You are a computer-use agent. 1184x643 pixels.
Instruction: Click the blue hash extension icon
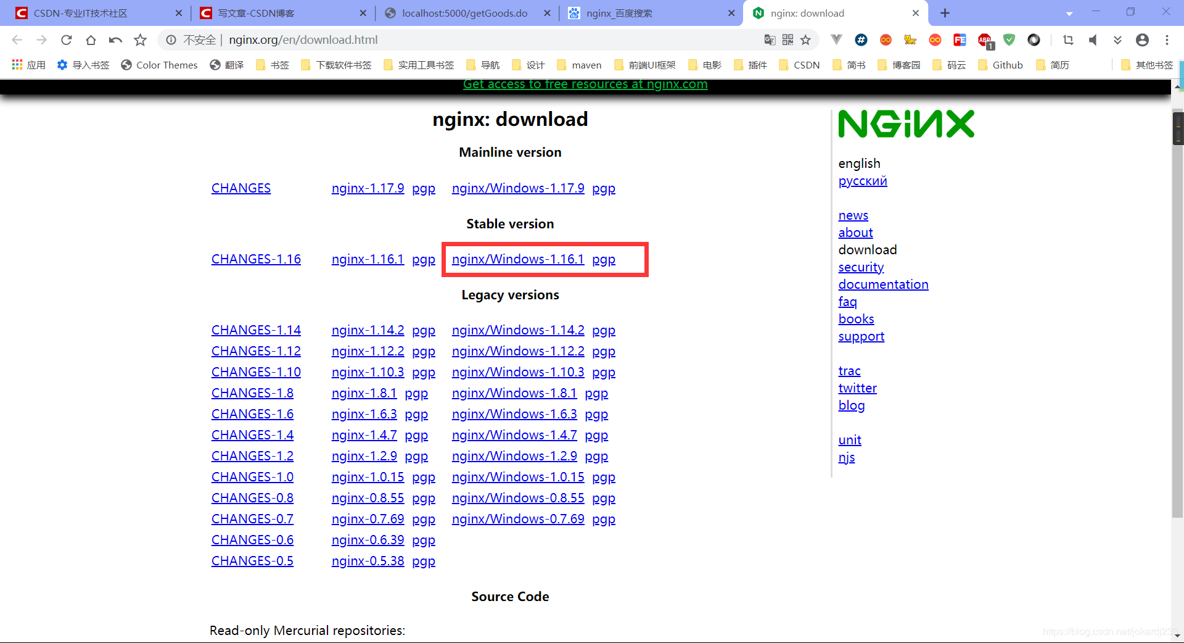(x=861, y=40)
